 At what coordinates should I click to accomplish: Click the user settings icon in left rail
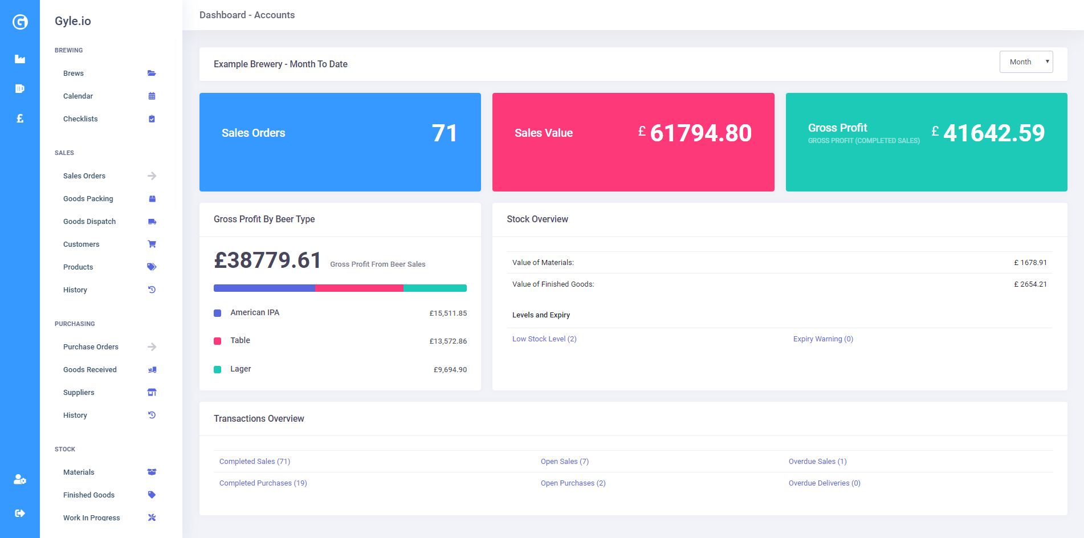20,479
